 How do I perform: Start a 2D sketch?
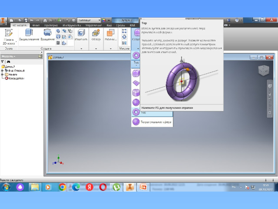point(8,36)
